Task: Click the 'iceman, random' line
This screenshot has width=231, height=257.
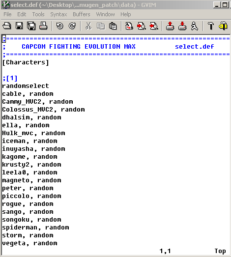Action: tap(29, 141)
